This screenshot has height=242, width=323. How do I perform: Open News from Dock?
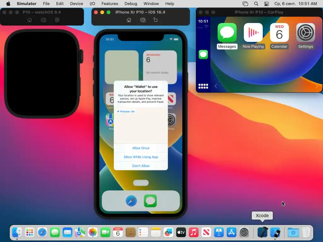click(x=206, y=233)
